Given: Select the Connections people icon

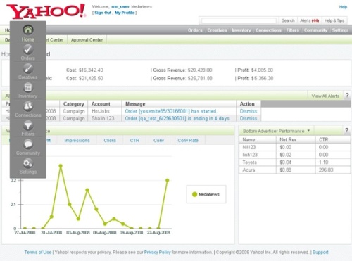Looking at the screenshot, I should tap(28, 106).
